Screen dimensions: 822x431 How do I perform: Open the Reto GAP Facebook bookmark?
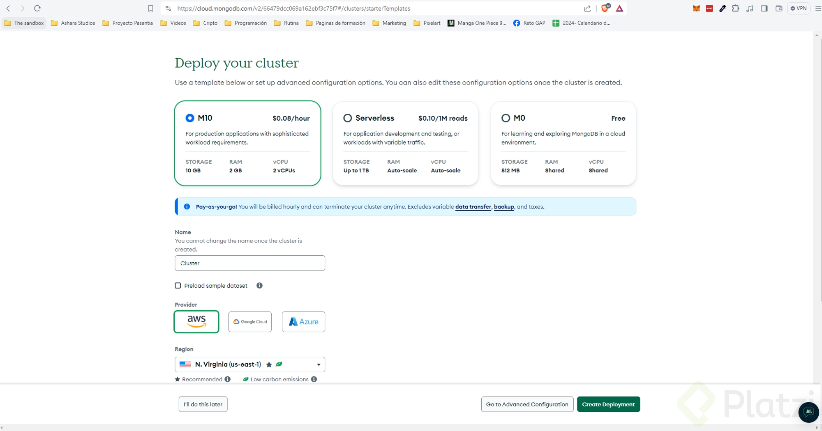tap(529, 23)
